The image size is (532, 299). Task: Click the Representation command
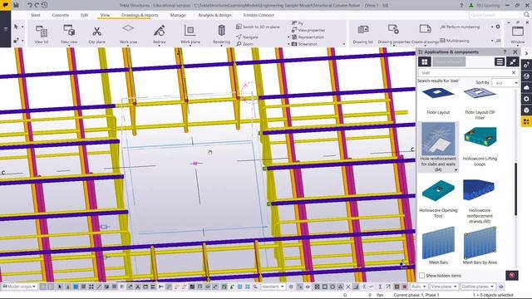(308, 37)
